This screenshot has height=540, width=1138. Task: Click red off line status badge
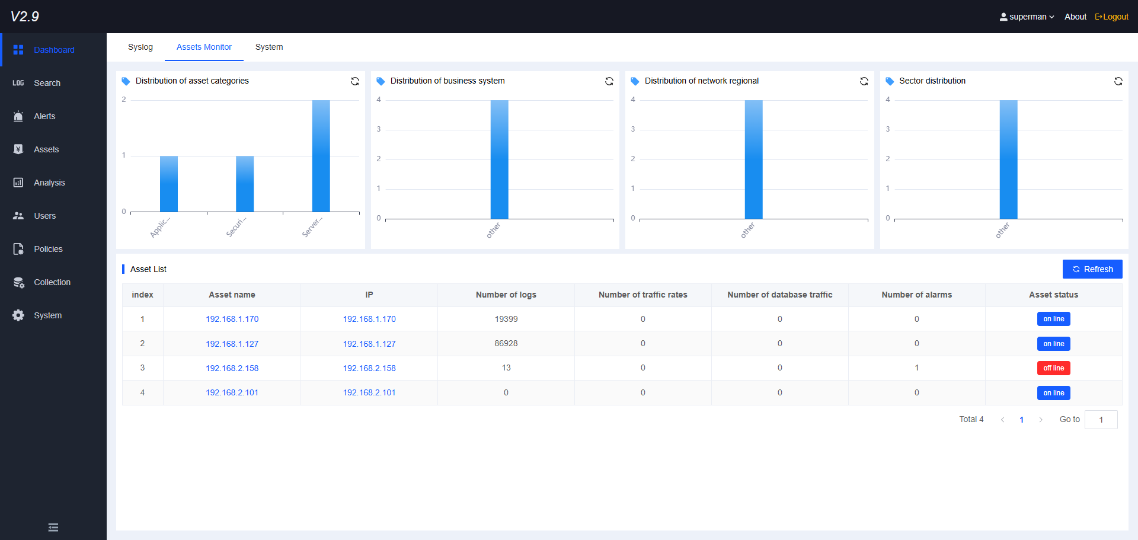pos(1054,368)
